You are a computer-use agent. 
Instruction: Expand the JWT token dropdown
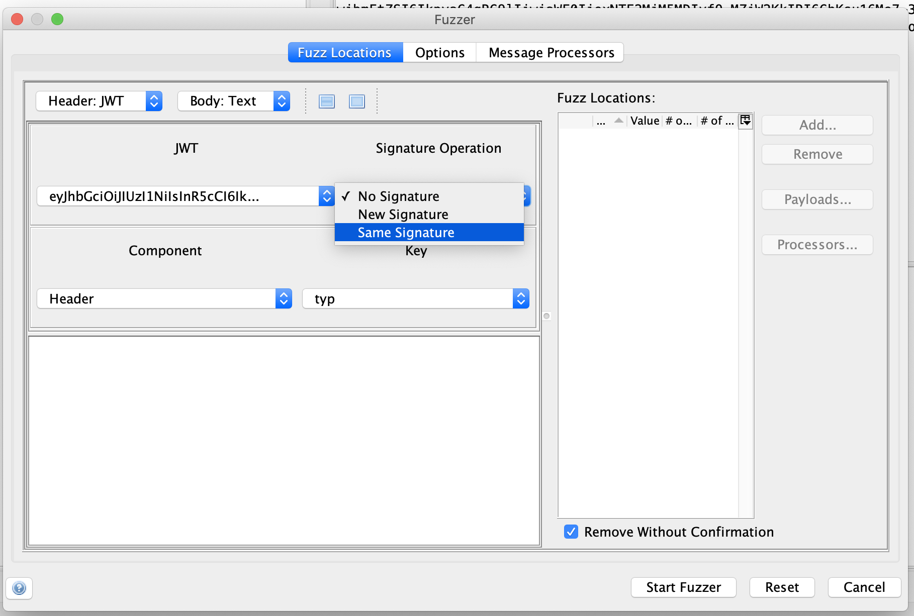[327, 196]
